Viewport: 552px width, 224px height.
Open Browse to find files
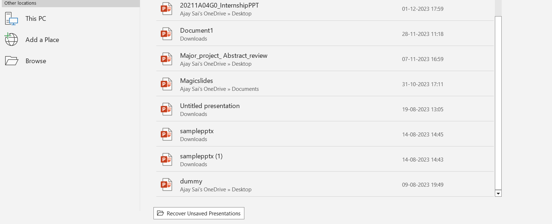[x=36, y=61]
